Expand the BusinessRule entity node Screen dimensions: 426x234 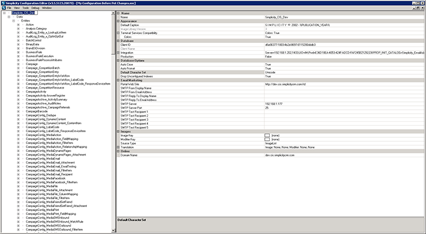[18, 52]
